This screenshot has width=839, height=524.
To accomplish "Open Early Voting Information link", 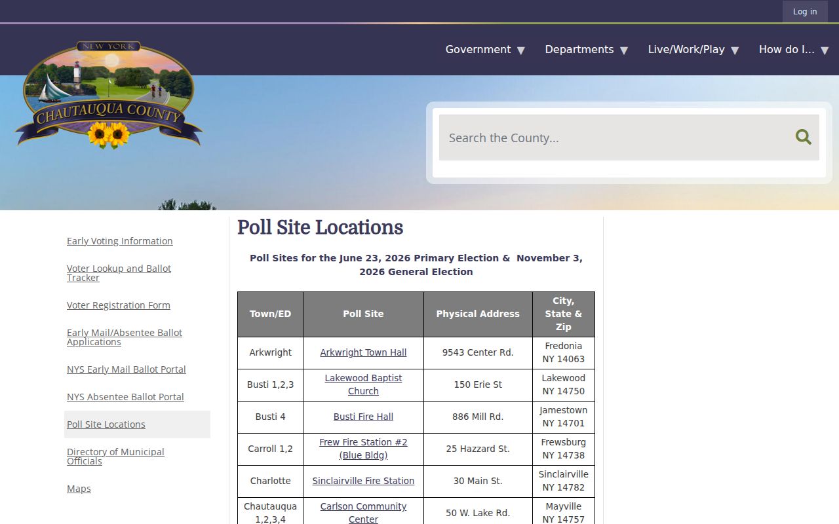I will pos(120,241).
